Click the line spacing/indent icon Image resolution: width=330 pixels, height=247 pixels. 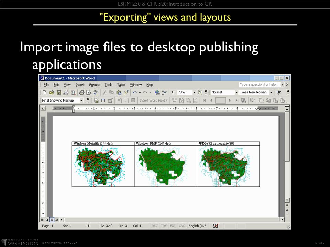coord(279,92)
